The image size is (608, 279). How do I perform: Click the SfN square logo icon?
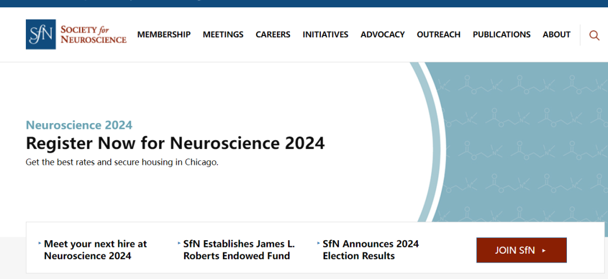pos(41,34)
